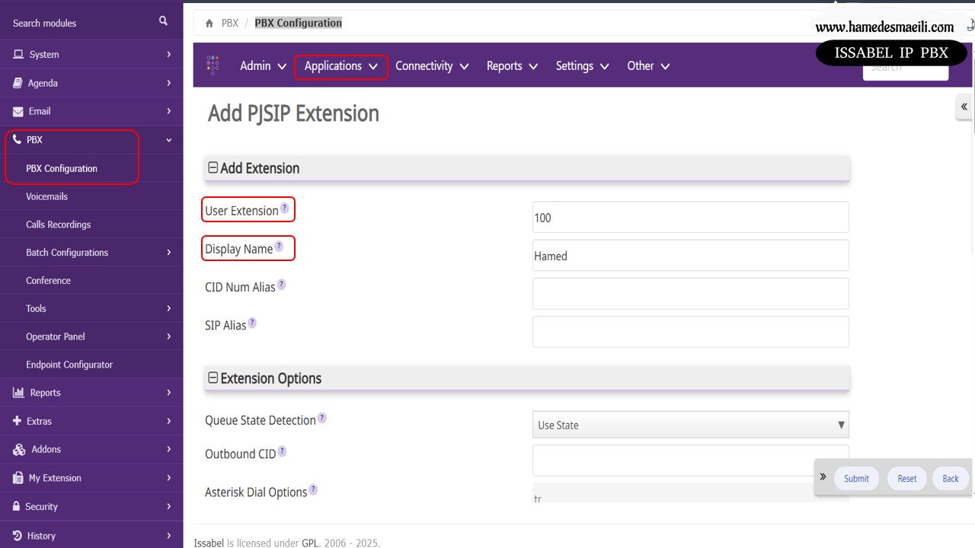This screenshot has width=975, height=548.
Task: Open the Queue State Detection dropdown
Action: coord(690,425)
